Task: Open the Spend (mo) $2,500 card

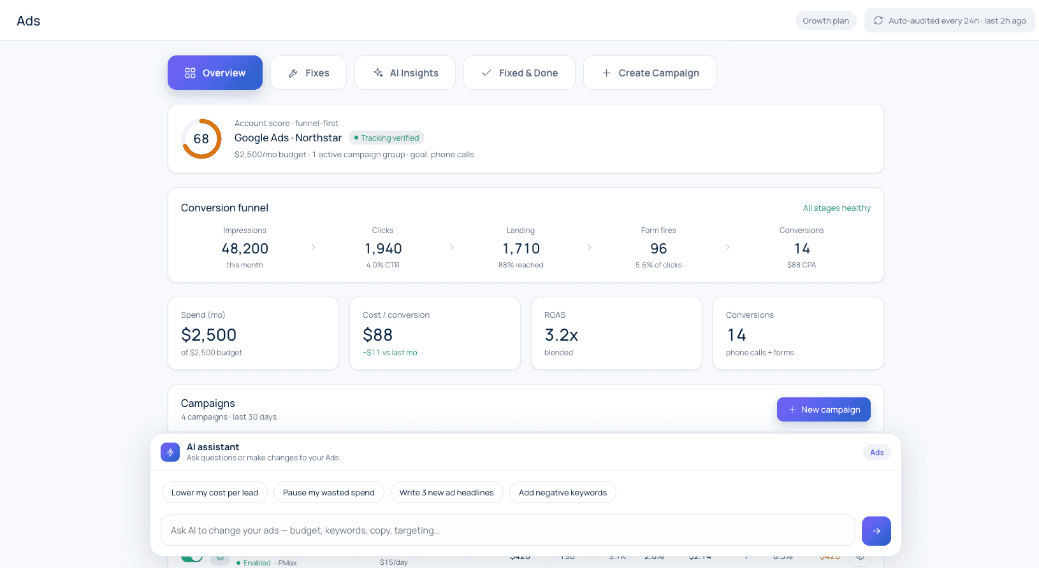Action: point(253,333)
